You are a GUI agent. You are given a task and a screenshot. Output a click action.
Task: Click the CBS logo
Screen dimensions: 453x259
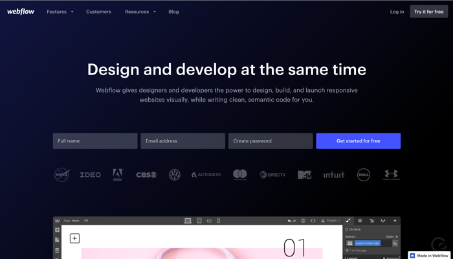tap(146, 175)
